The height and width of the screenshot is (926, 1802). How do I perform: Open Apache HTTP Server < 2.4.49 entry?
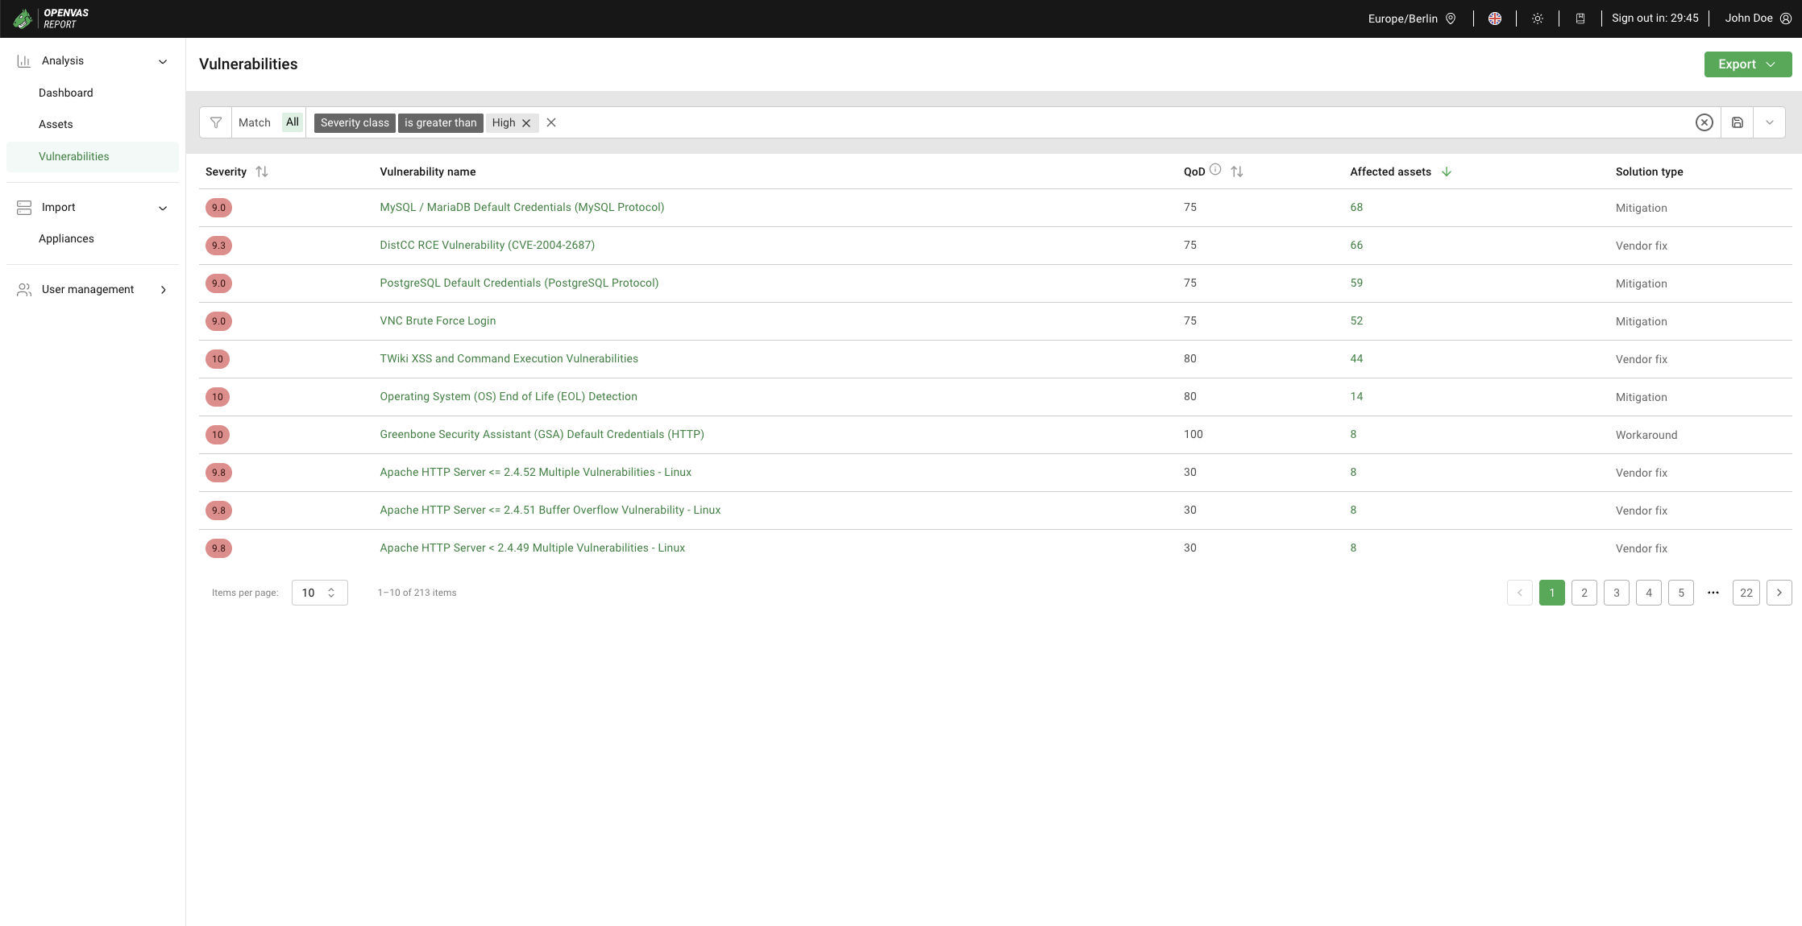[x=532, y=548]
